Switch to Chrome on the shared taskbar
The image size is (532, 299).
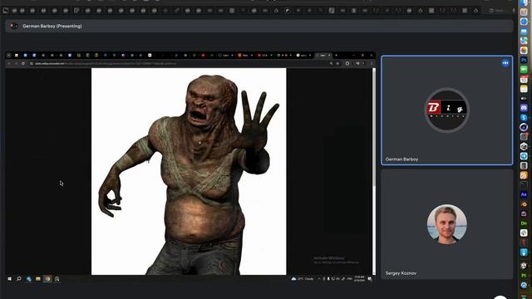[x=47, y=279]
